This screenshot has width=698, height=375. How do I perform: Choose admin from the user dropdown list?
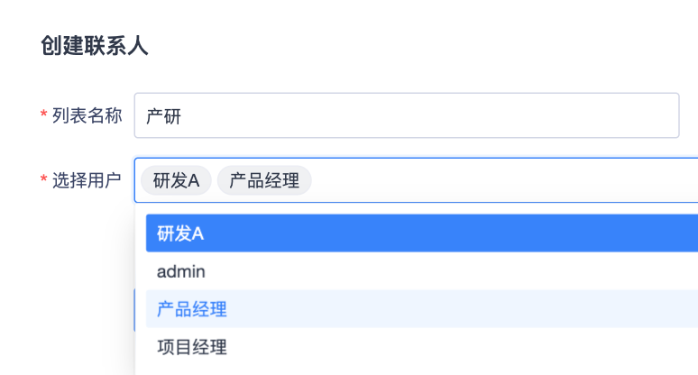coord(181,271)
